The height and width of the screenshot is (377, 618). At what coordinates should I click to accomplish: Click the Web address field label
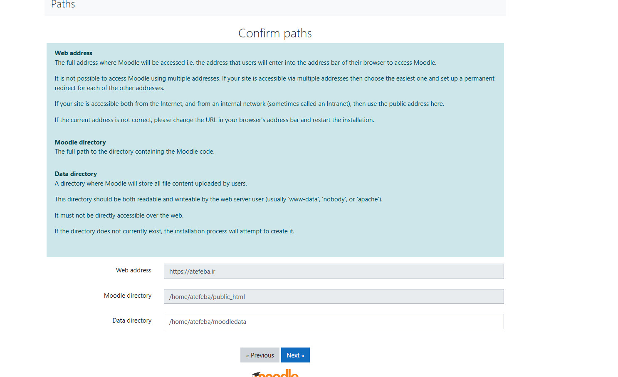coord(133,270)
